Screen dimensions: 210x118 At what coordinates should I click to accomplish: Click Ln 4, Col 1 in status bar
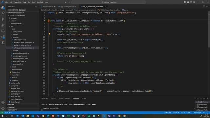click(167, 113)
